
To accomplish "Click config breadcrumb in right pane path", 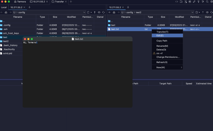I will (130, 12).
